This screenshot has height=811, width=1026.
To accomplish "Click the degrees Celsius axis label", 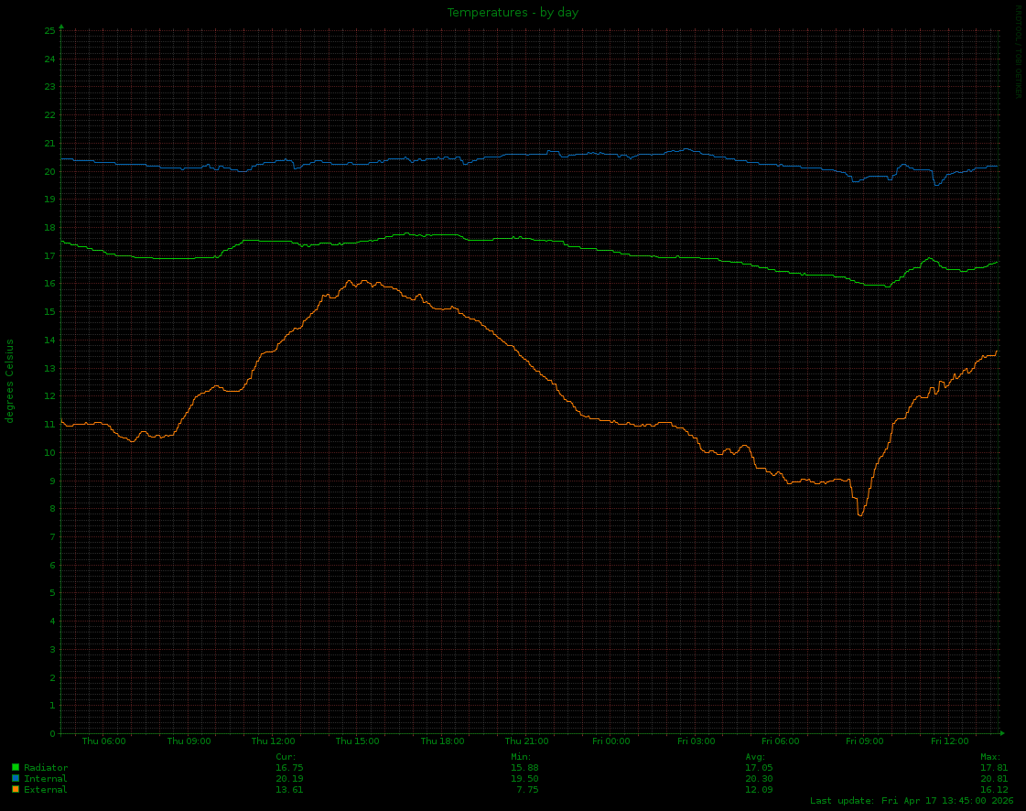I will 10,381.
